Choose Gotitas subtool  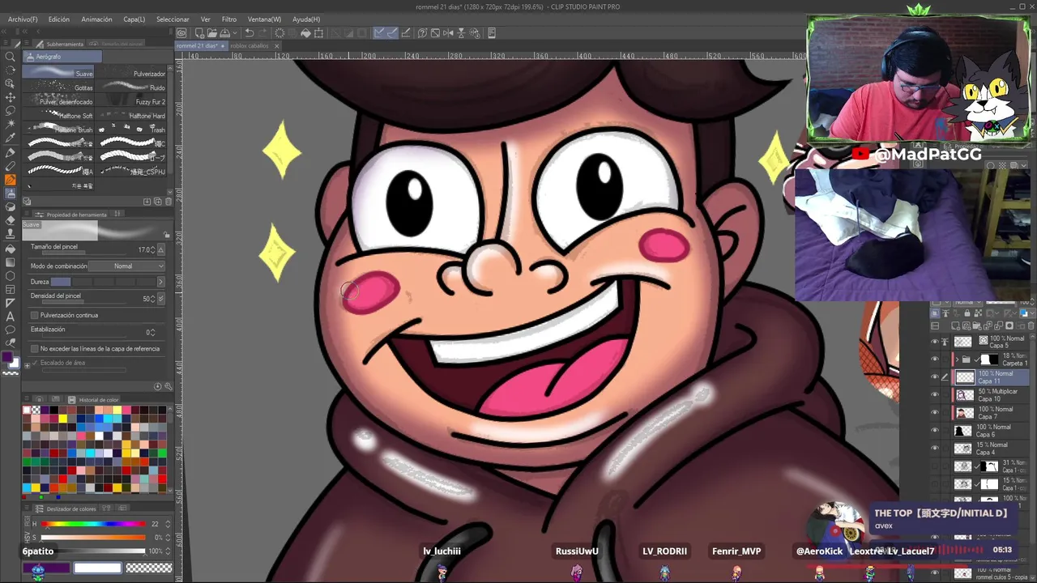pos(58,87)
